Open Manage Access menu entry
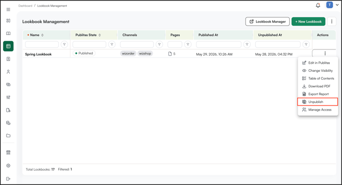Image resolution: width=342 pixels, height=185 pixels. [x=318, y=110]
